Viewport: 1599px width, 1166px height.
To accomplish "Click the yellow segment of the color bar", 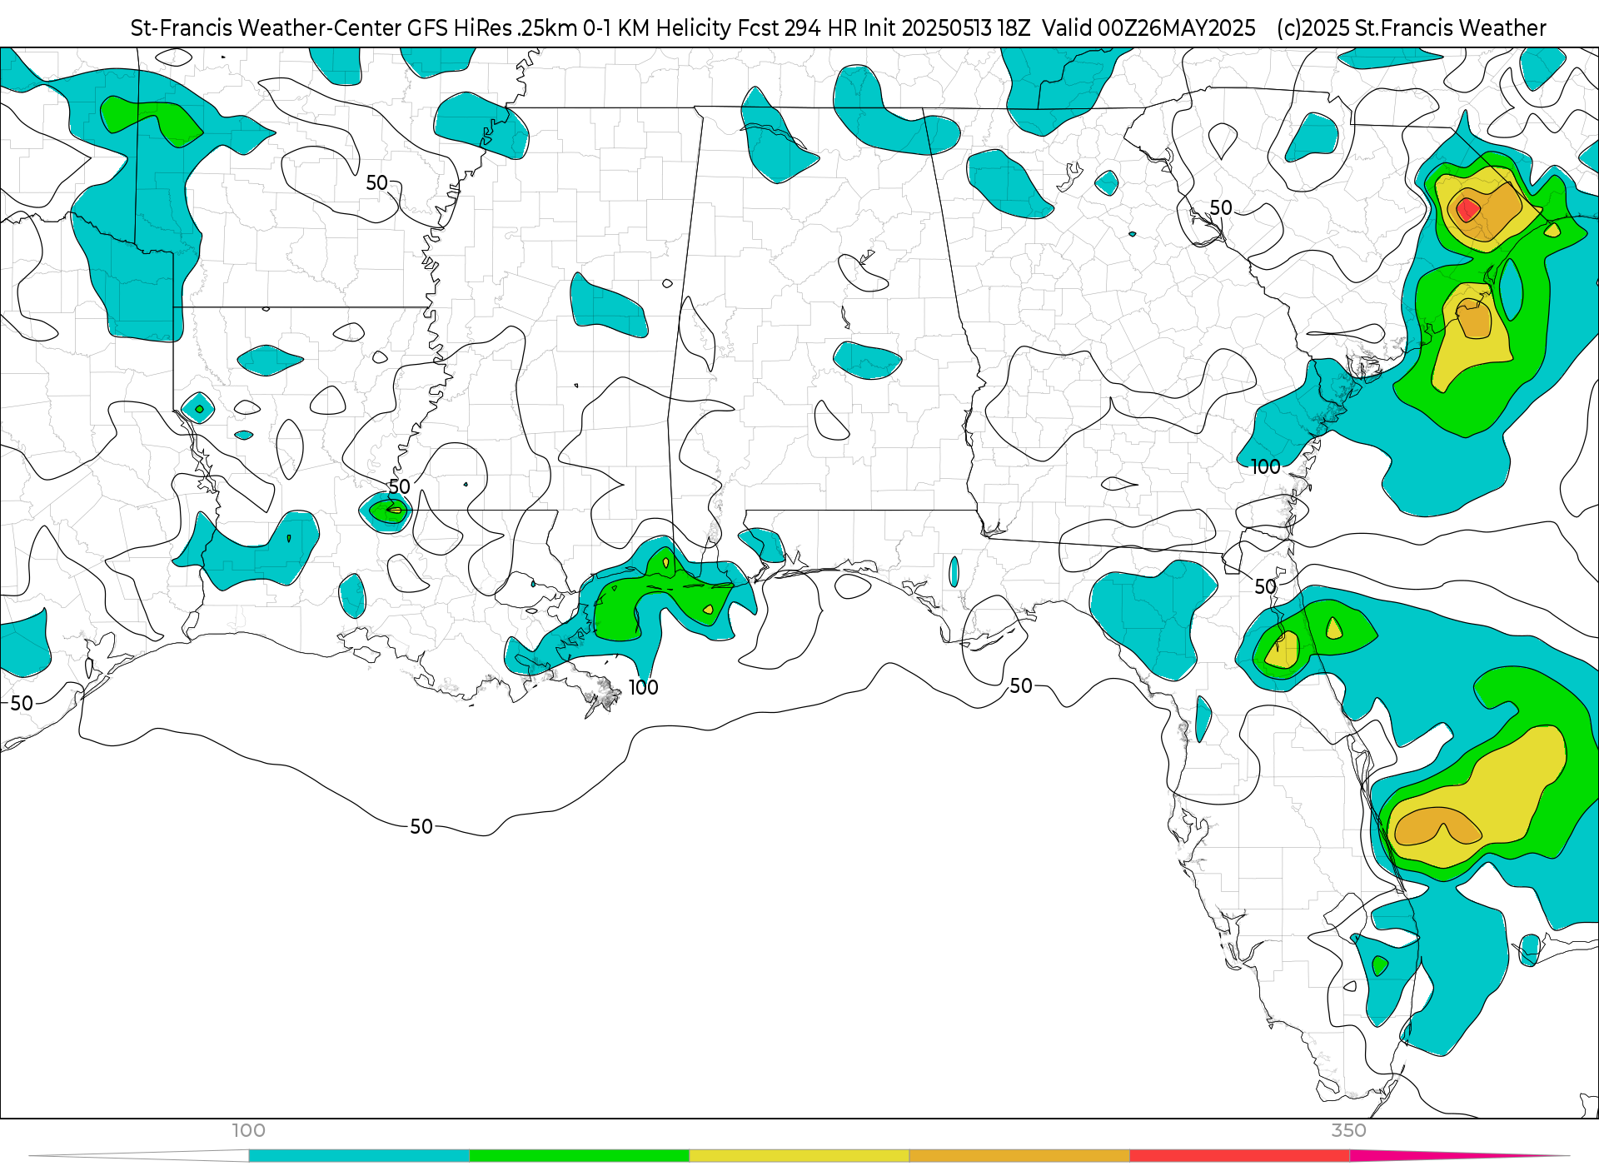I will pos(799,1155).
